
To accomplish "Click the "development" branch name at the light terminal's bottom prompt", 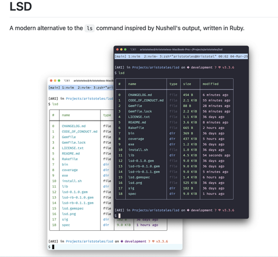I will pyautogui.click(x=135, y=241).
